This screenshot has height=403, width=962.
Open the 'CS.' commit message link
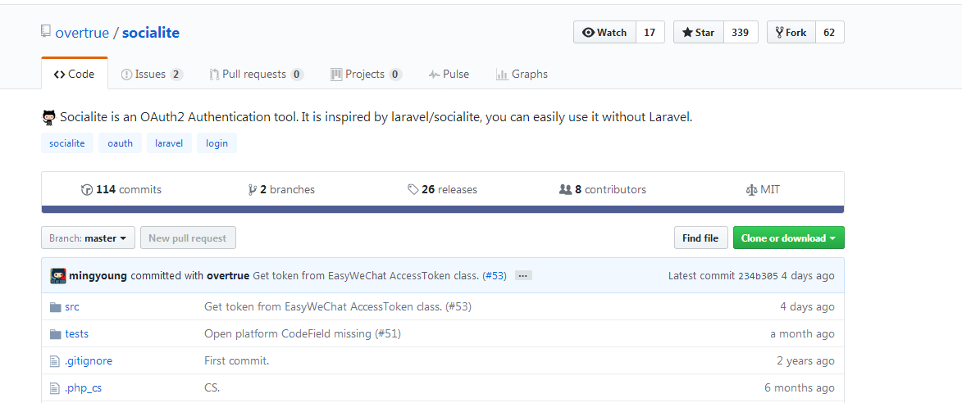[212, 387]
